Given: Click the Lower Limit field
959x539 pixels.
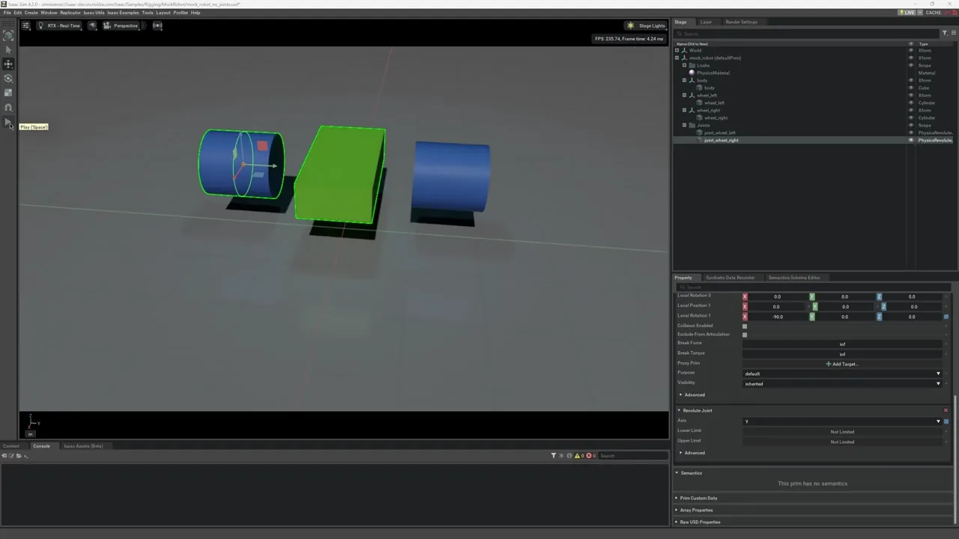Looking at the screenshot, I should tap(842, 432).
